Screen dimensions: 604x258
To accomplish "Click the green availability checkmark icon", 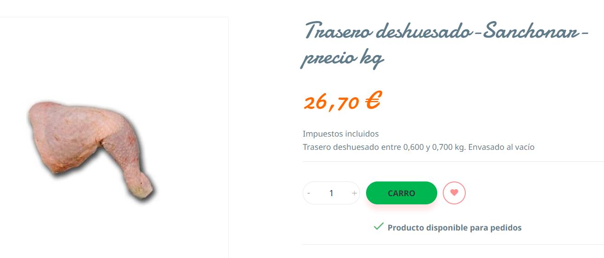I will [378, 226].
